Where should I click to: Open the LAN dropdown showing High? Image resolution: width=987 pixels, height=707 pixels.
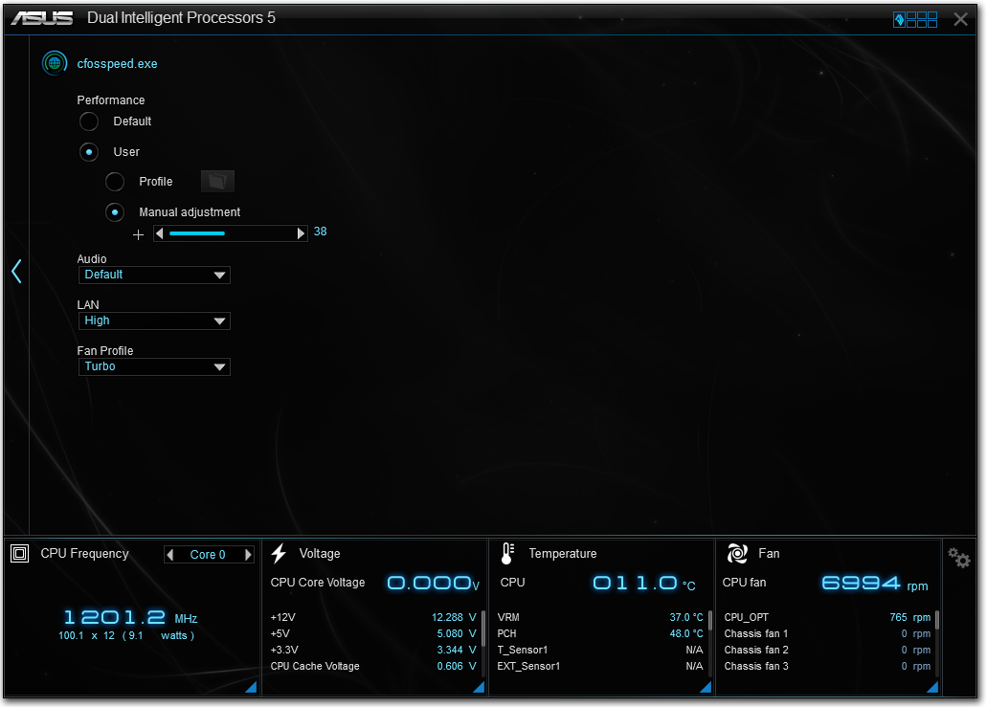point(154,320)
